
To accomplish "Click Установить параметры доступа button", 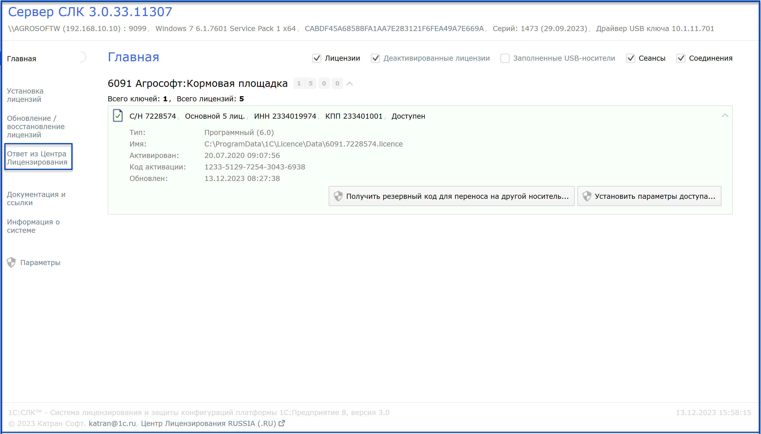I will click(x=649, y=196).
